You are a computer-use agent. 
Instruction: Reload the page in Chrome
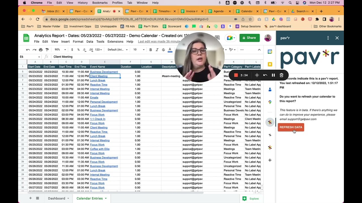[38, 19]
